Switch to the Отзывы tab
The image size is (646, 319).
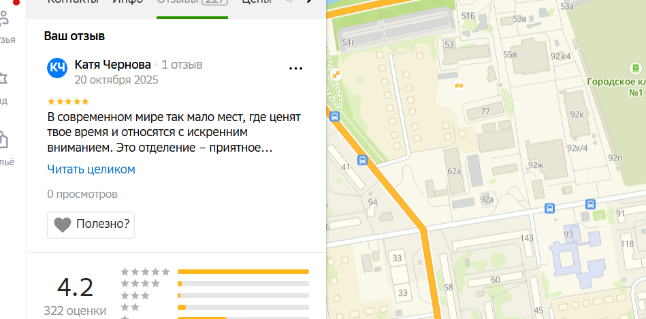coord(192,4)
